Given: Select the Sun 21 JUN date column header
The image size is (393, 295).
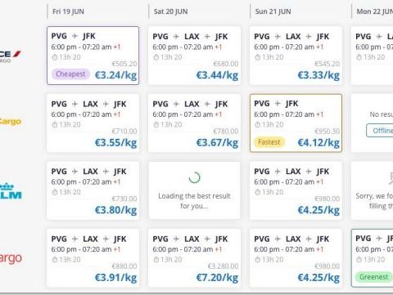Looking at the screenshot, I should pos(273,11).
